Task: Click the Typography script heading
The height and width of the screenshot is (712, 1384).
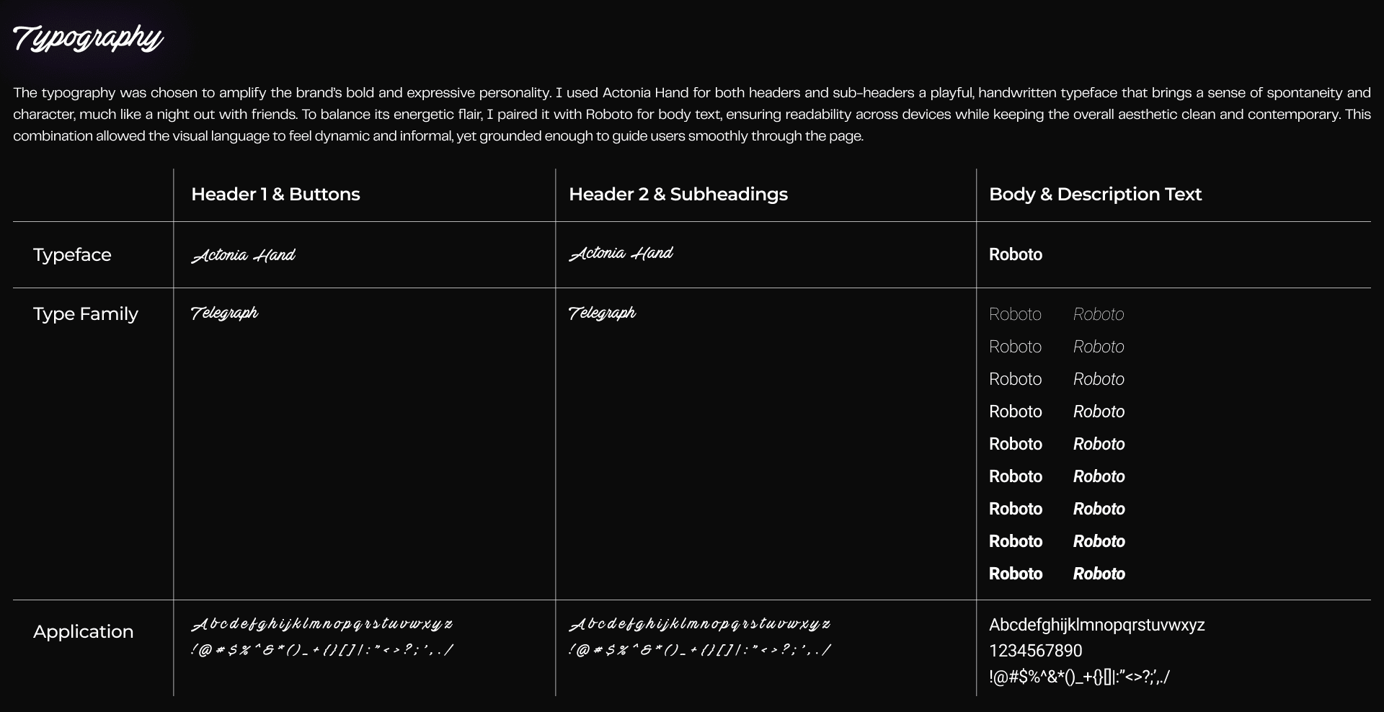Action: 88,39
